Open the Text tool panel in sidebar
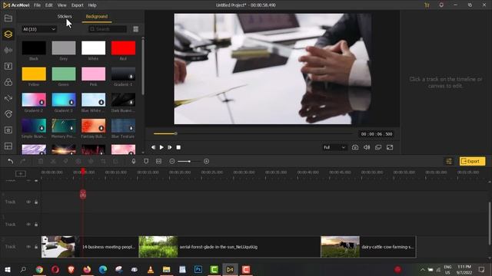 (x=8, y=66)
